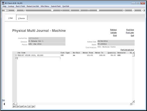Click the Del button below the grid
This screenshot has height=111, width=147.
click(33, 106)
